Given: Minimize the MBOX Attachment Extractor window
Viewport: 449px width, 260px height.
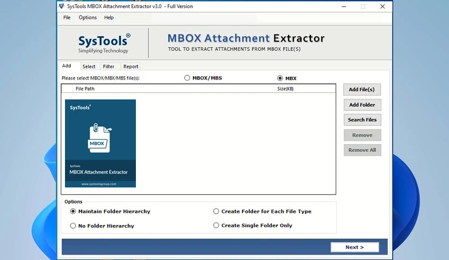Looking at the screenshot, I should point(344,6).
